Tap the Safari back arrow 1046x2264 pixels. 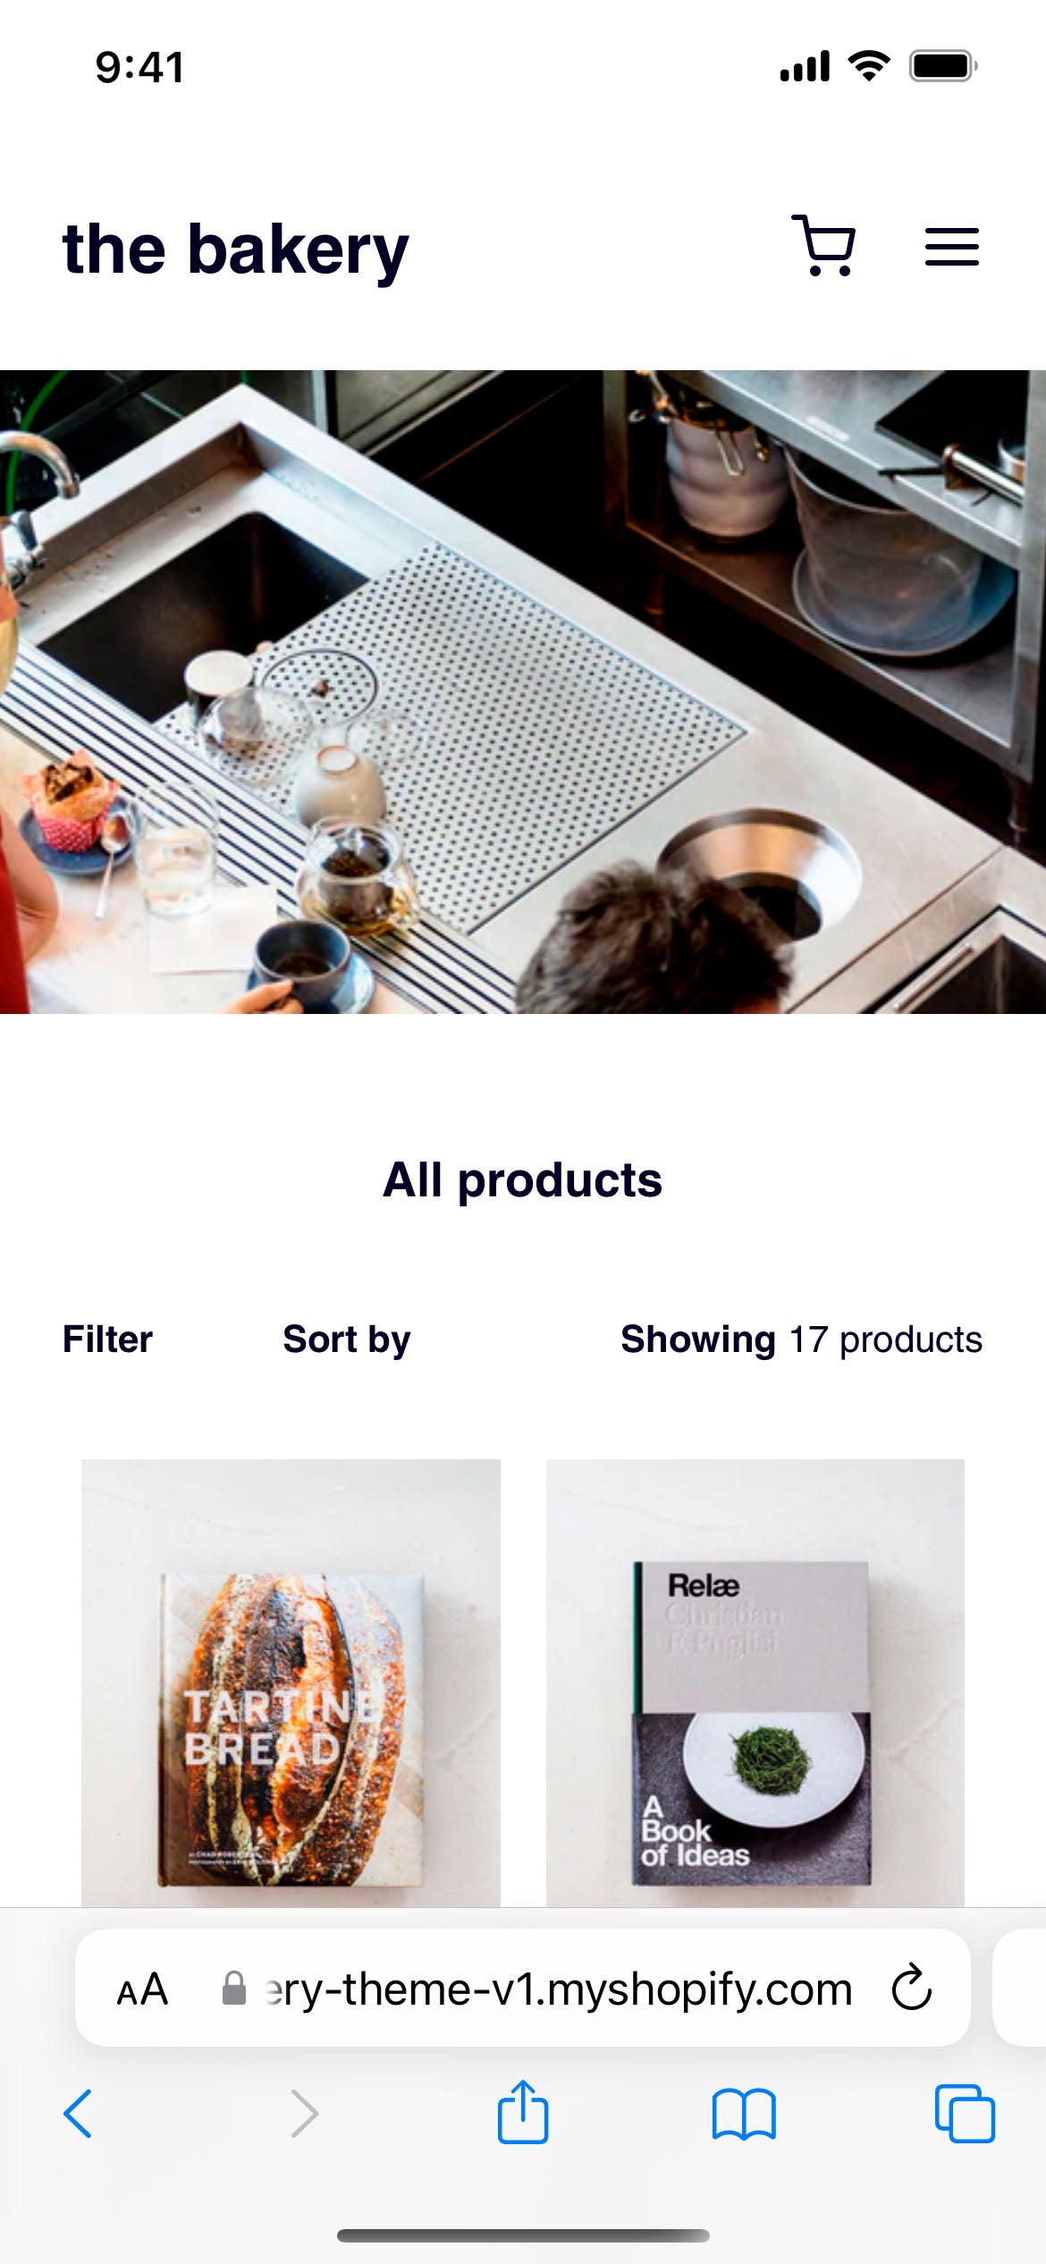pos(78,2114)
